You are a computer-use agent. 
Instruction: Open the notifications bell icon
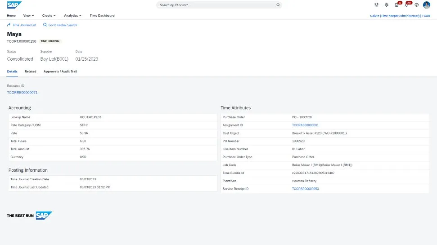[x=406, y=5]
